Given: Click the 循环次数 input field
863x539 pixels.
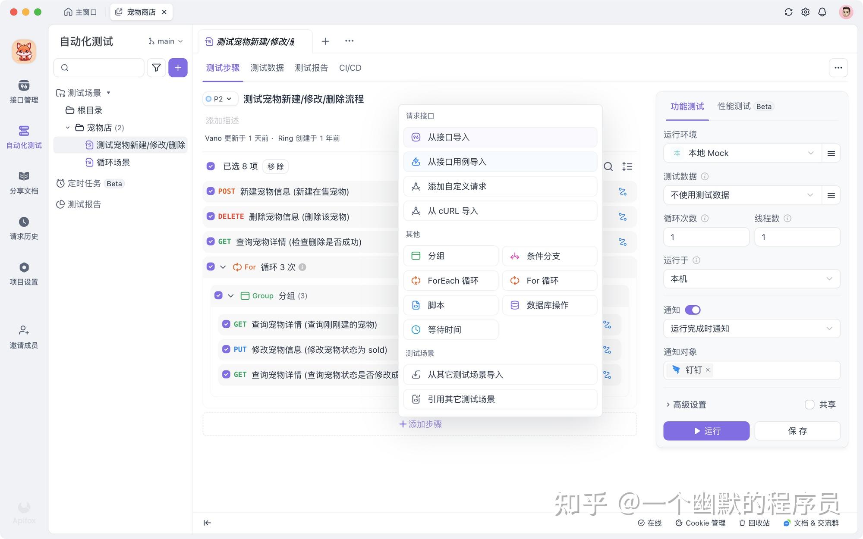Looking at the screenshot, I should tap(706, 237).
